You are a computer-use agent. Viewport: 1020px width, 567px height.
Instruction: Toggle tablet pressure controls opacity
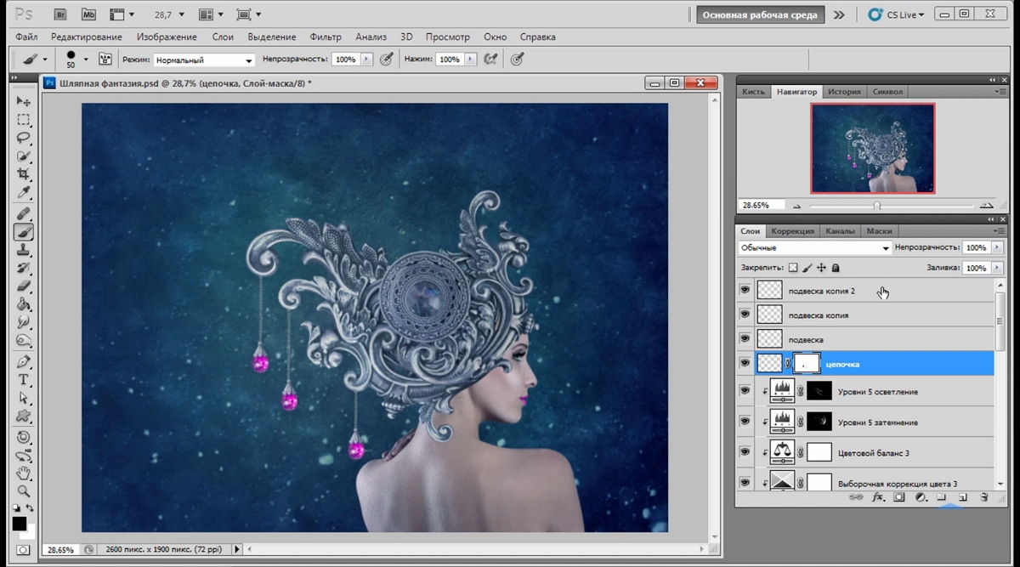pos(387,60)
